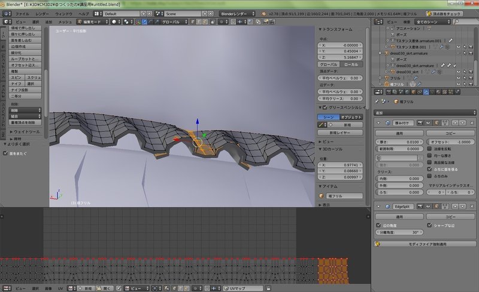Open the Blenderレンダー engine dropdown
Viewport: 479px width, 292px height.
point(237,14)
